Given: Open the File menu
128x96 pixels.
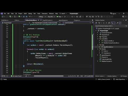Looking at the screenshot, I should click(5, 14).
